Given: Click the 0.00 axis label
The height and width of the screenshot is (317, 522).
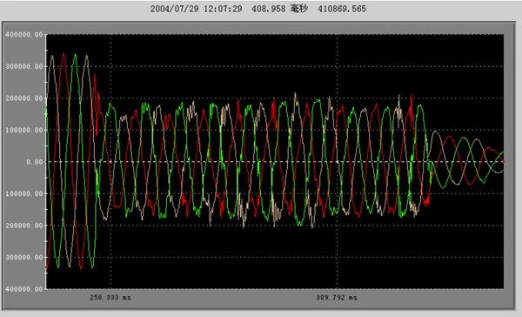Looking at the screenshot, I should tap(35, 162).
